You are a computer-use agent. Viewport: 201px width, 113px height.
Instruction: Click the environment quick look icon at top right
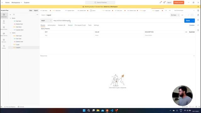pyautogui.click(x=198, y=10)
